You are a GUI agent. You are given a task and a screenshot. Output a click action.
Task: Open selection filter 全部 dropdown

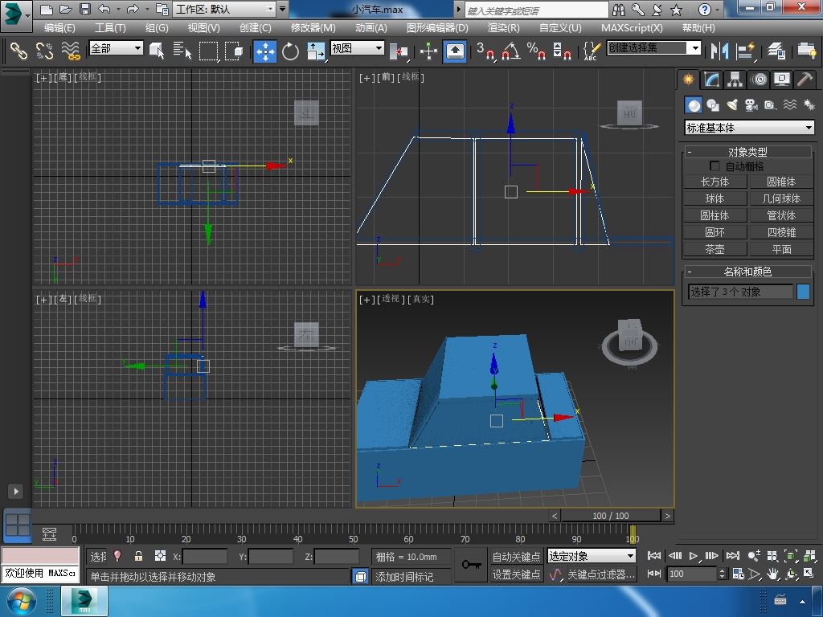[x=116, y=48]
